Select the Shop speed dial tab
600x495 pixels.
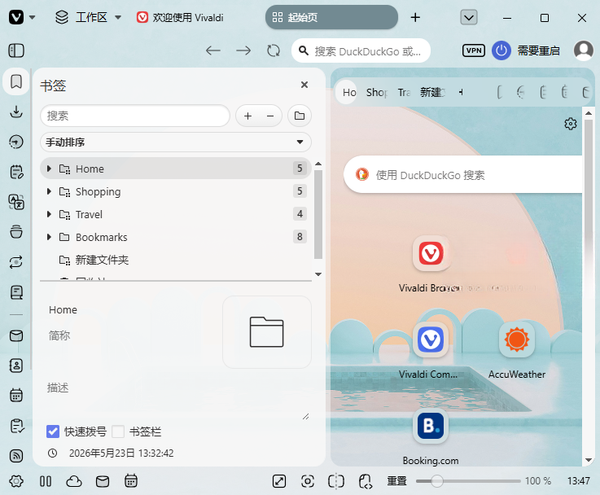coord(377,92)
